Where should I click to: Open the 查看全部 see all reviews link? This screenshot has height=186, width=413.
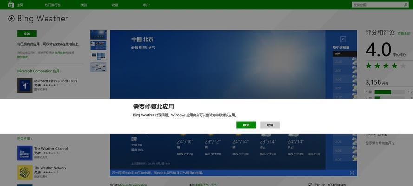pos(404,33)
